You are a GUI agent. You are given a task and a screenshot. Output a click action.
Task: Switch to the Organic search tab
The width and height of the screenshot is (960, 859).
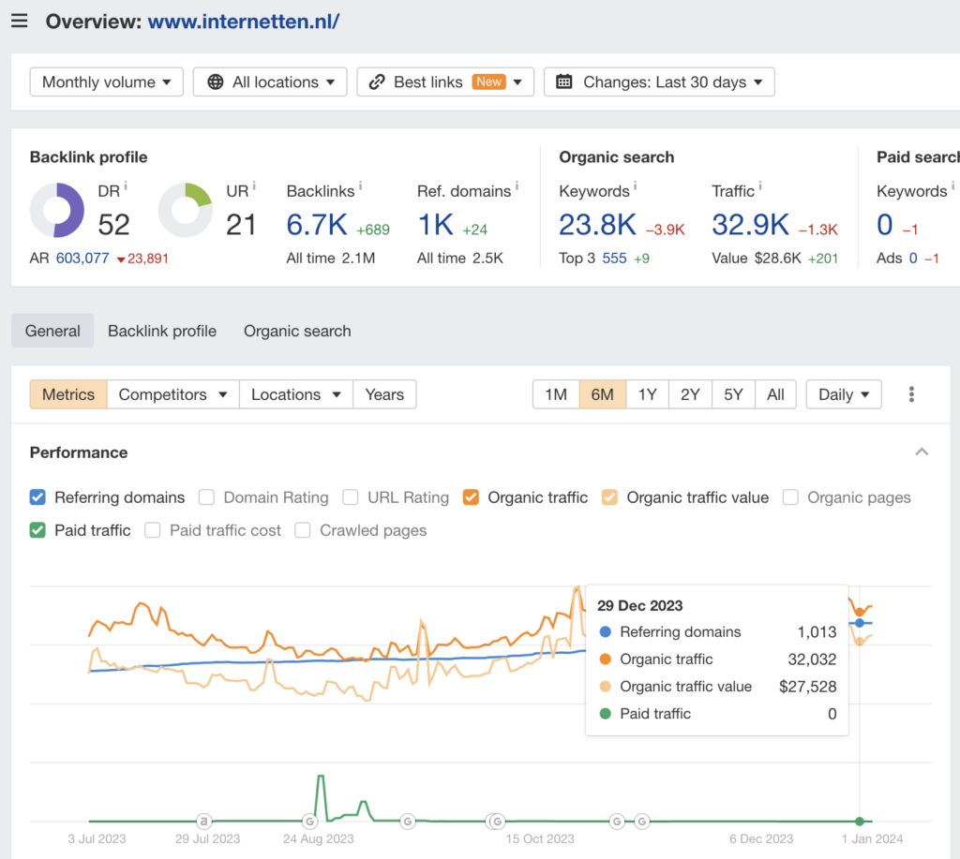(297, 331)
